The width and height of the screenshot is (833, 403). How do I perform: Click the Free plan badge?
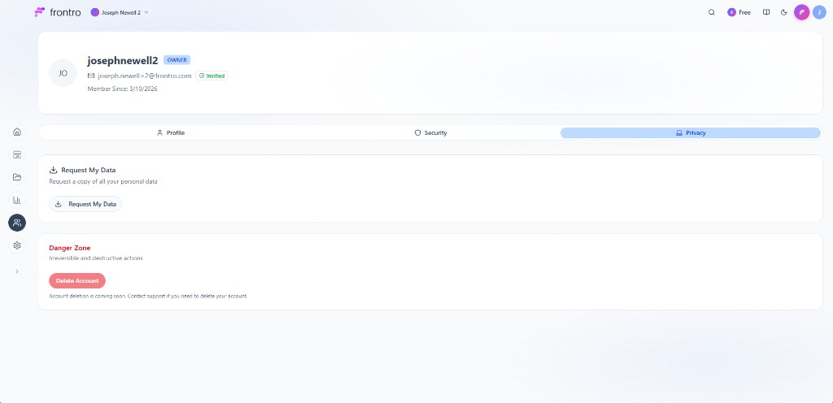[x=739, y=12]
